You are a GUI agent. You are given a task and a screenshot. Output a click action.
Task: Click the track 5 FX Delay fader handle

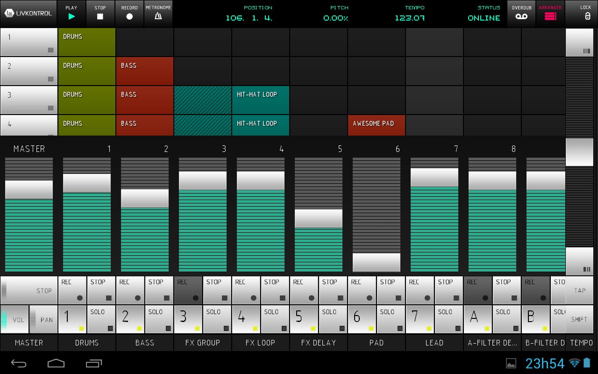tap(319, 218)
